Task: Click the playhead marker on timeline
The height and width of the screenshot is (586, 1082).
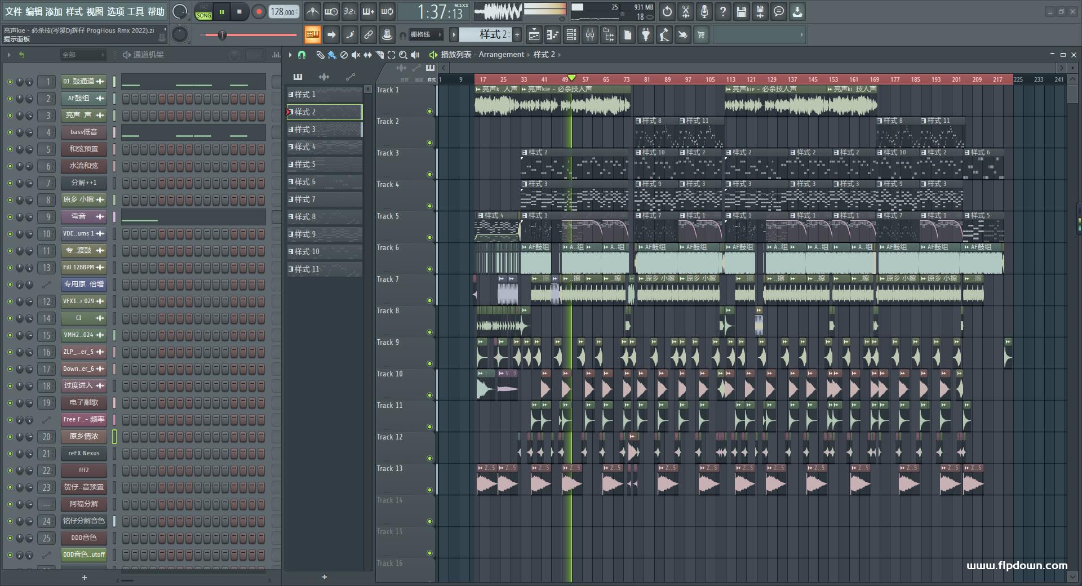Action: pyautogui.click(x=571, y=77)
